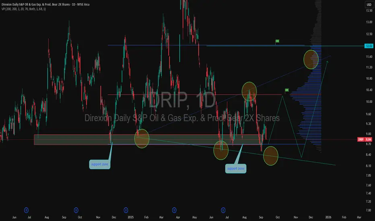This screenshot has width=375, height=221.
Task: Select the ellipse around the August peak
Action: pos(249,91)
